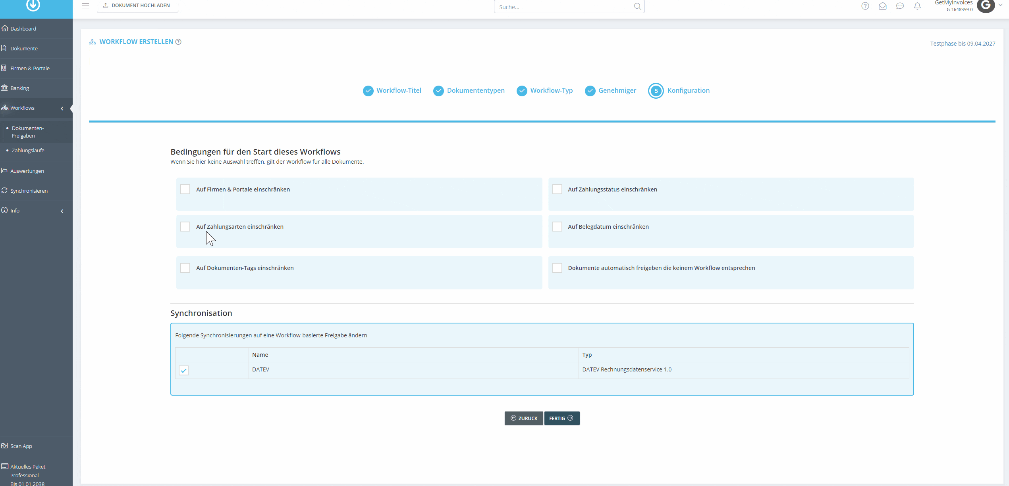Screen dimensions: 1009x486
Task: Collapse the Workflows sidebar section
Action: [x=62, y=108]
